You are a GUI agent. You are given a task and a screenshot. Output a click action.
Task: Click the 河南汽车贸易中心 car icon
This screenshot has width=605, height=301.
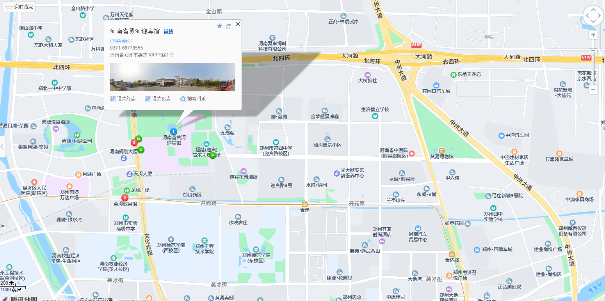pos(418,228)
